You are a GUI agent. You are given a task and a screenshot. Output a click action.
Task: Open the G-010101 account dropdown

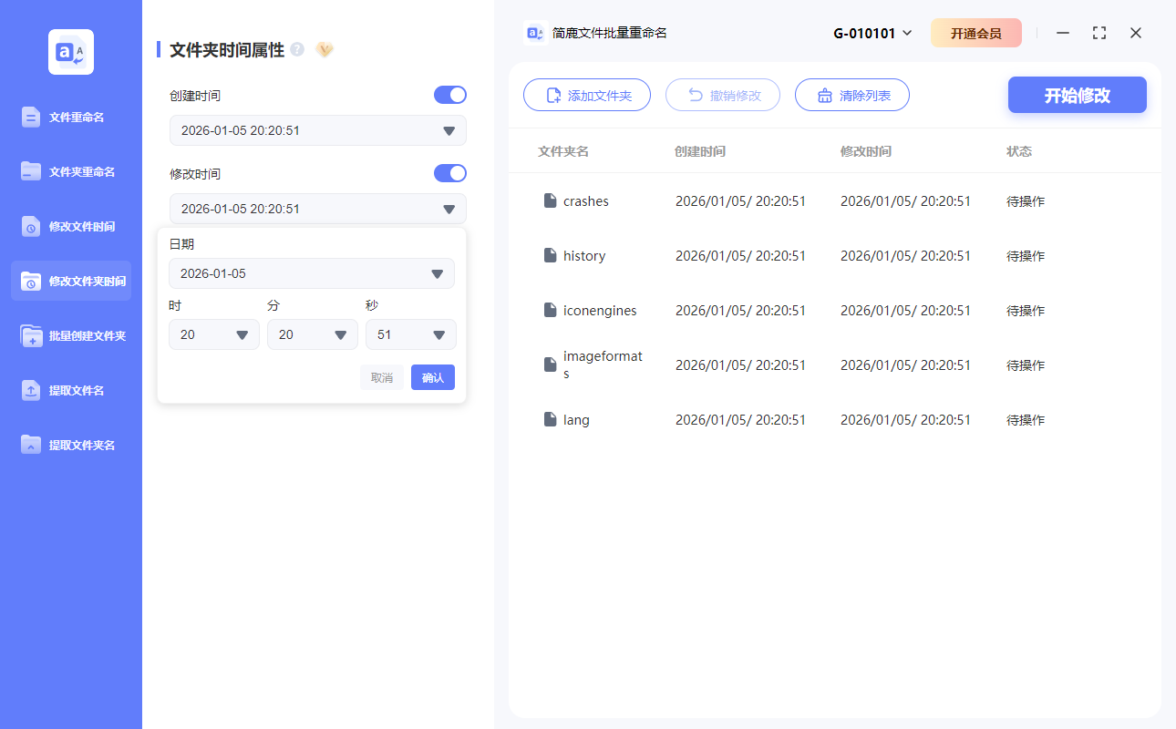[872, 32]
